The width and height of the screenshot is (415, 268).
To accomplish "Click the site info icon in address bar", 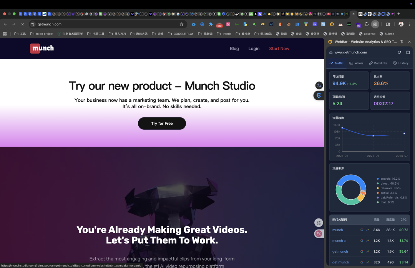I will [33, 24].
